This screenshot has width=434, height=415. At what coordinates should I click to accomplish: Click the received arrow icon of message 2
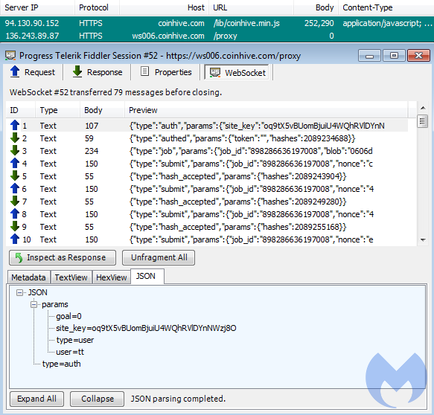point(15,138)
